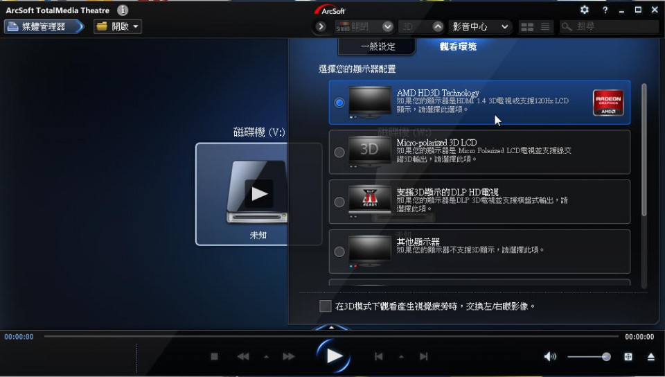Expand the 3D mode dropdown

(x=438, y=27)
